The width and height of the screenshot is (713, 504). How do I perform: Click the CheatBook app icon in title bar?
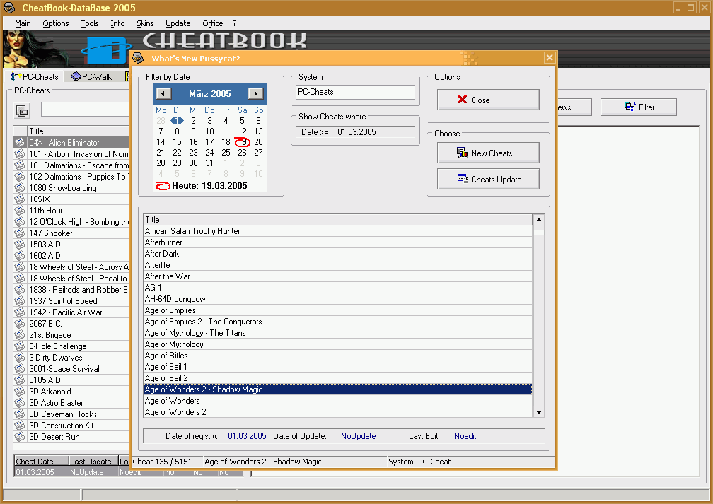10,7
